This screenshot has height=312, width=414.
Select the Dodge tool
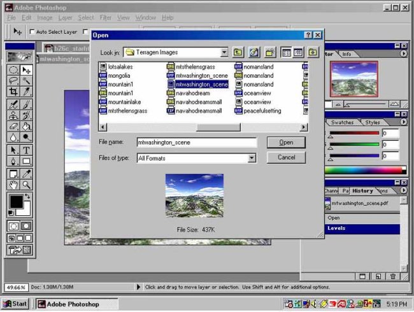[x=26, y=137]
